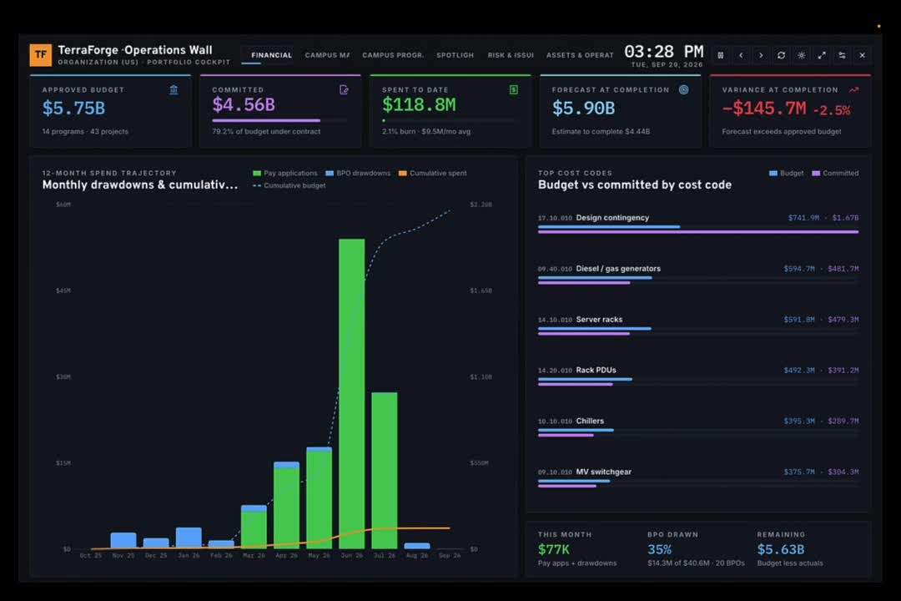Click the Remaining $5.63B value

tap(780, 549)
